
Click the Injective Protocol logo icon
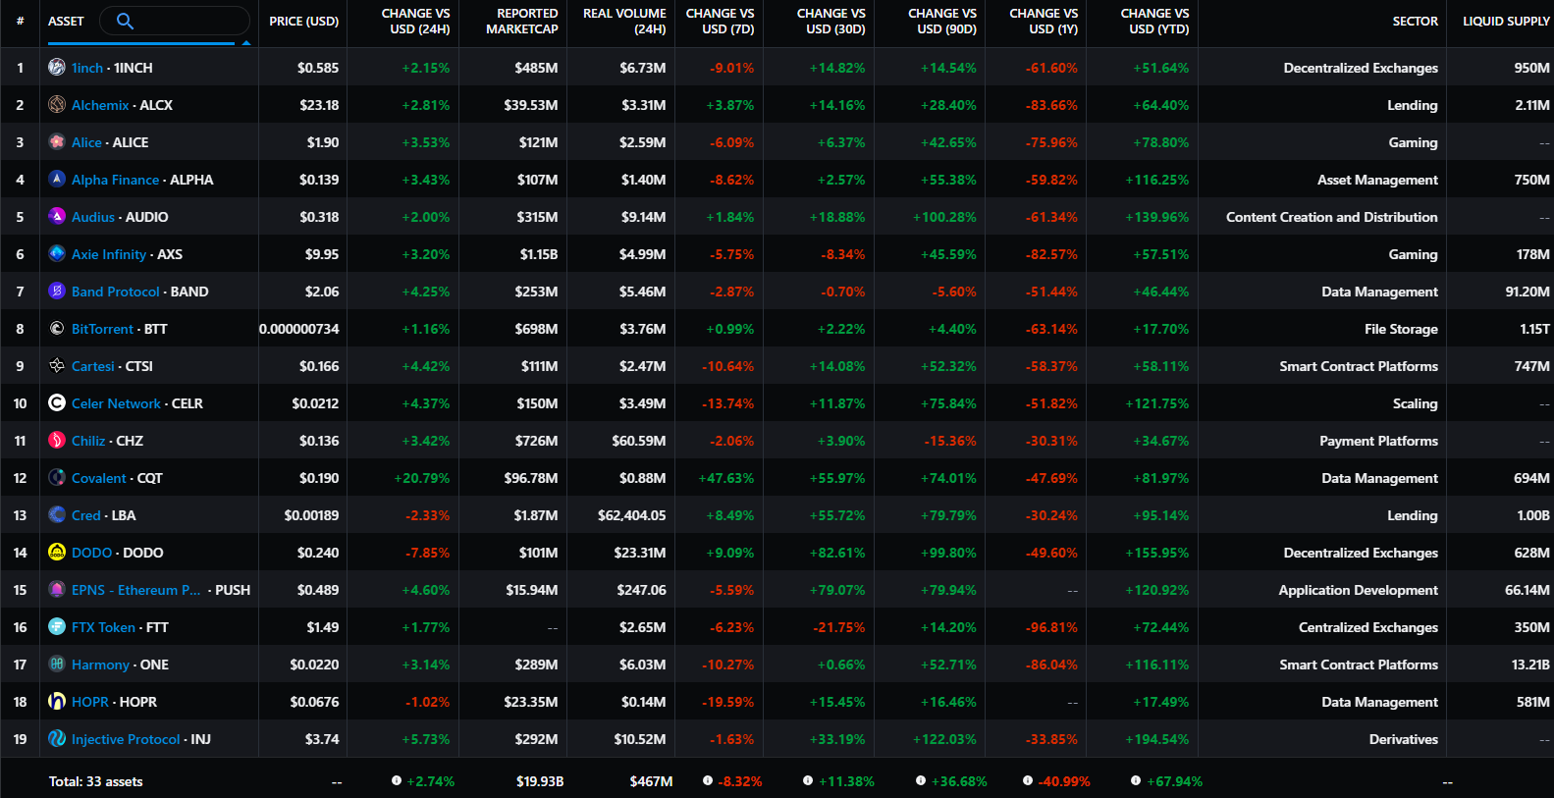click(x=57, y=739)
